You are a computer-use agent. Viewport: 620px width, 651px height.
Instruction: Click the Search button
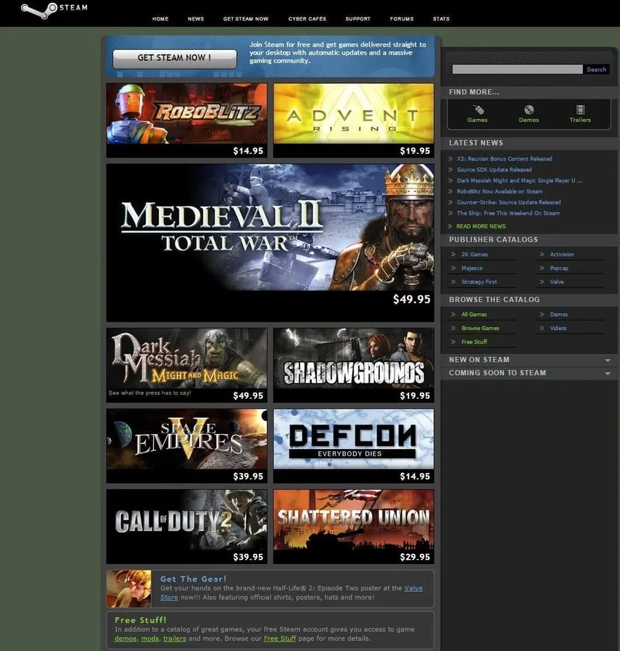596,69
